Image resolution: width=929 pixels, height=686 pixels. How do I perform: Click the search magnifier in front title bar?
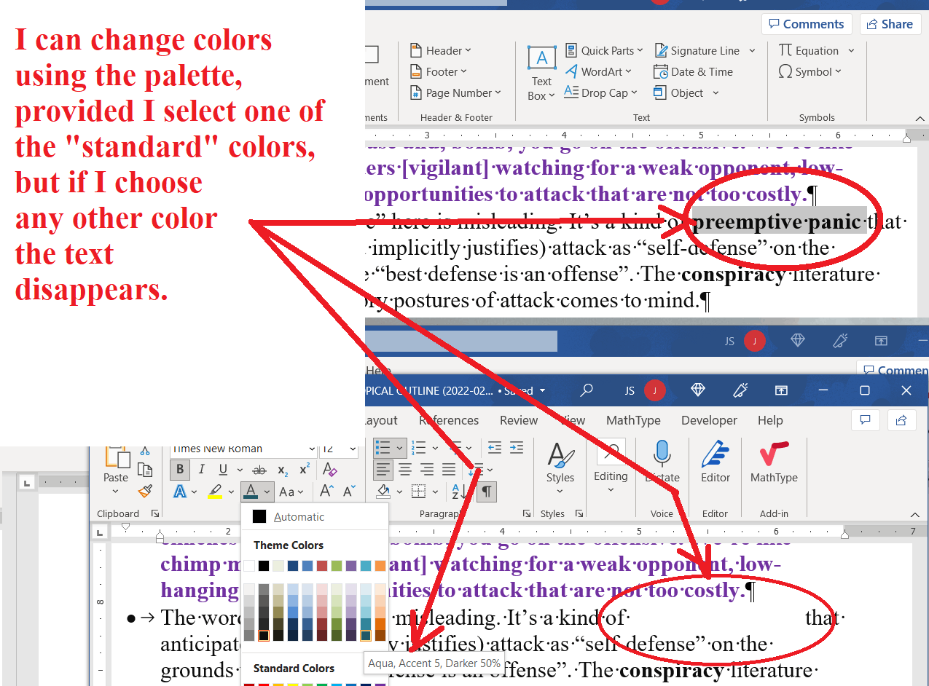587,390
